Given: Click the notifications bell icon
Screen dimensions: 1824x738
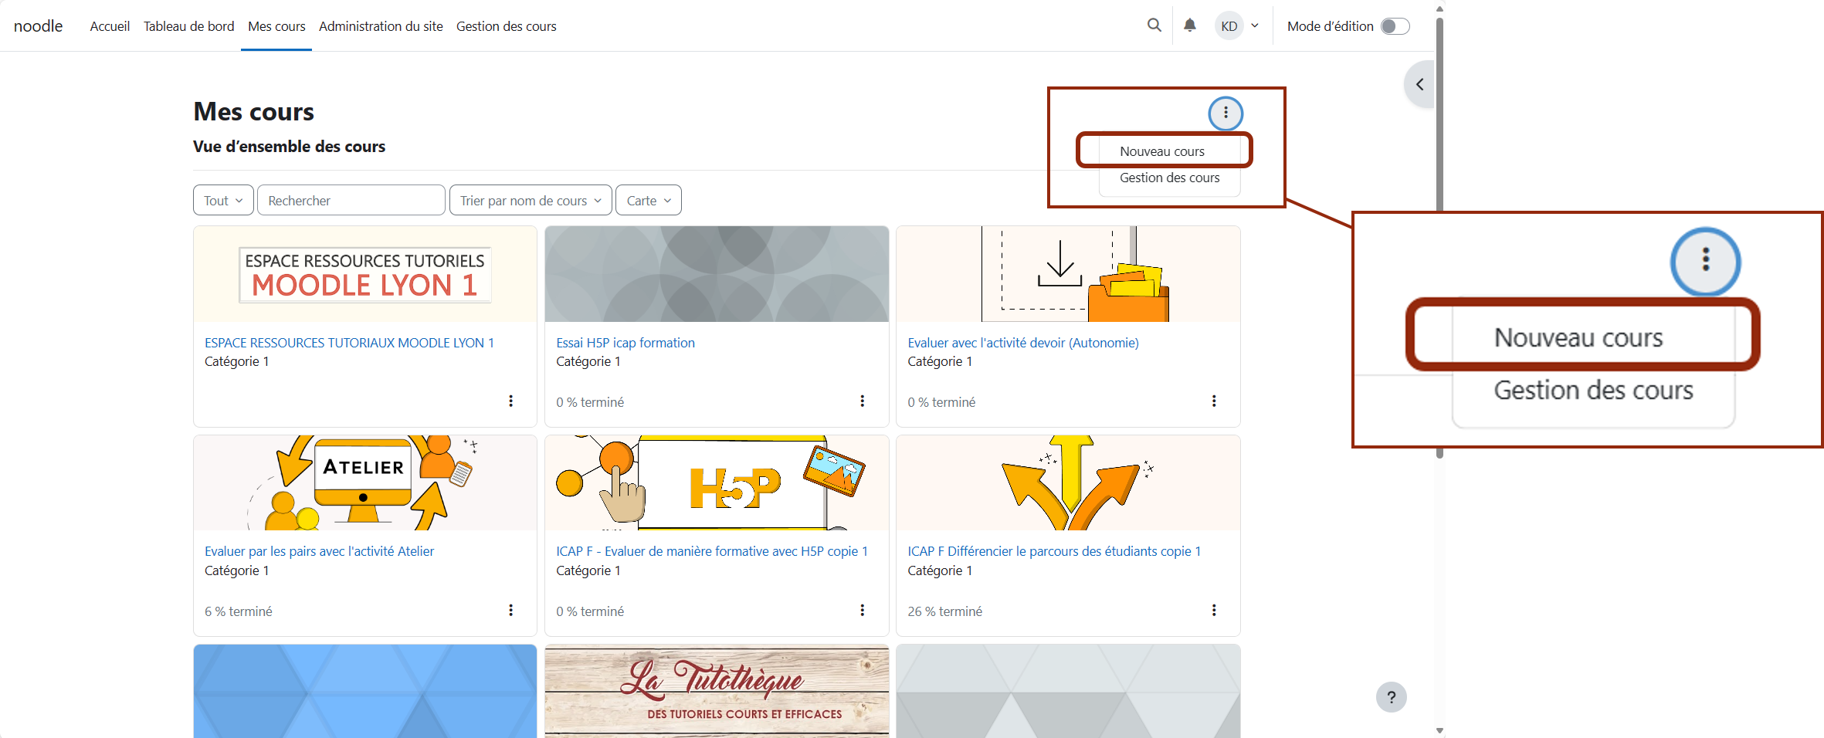Looking at the screenshot, I should coord(1189,25).
